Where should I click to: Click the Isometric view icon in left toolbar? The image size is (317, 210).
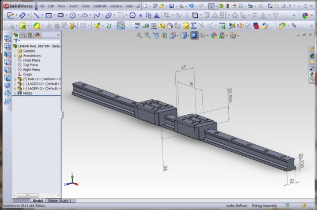click(7, 85)
